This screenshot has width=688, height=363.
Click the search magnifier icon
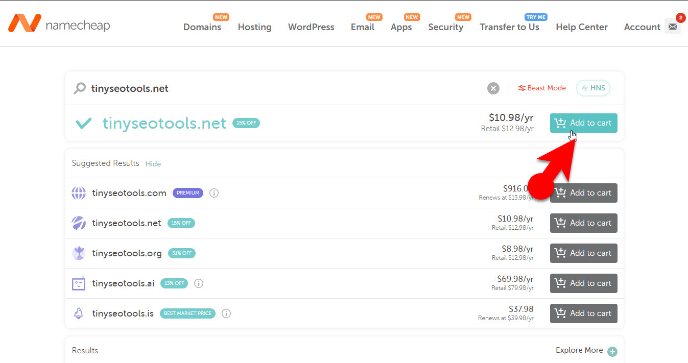pyautogui.click(x=80, y=88)
